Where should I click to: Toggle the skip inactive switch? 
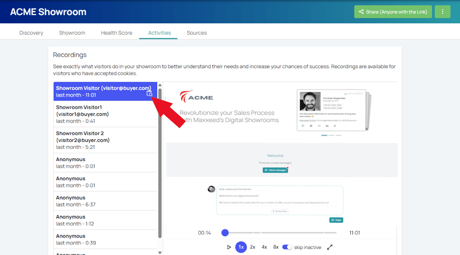[287, 247]
